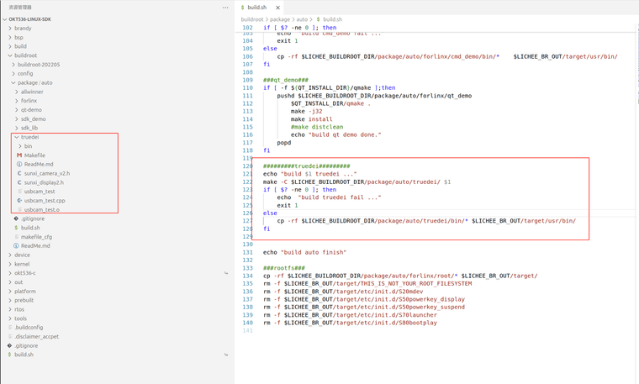Image resolution: width=639 pixels, height=384 pixels.
Task: Open .gitignore in package/auto
Action: click(x=29, y=218)
